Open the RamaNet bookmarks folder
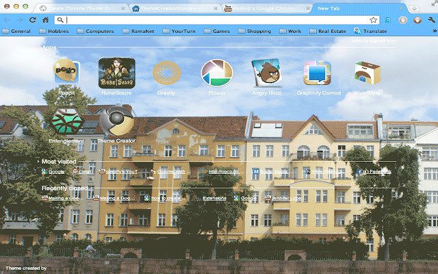The height and width of the screenshot is (274, 438). 138,31
